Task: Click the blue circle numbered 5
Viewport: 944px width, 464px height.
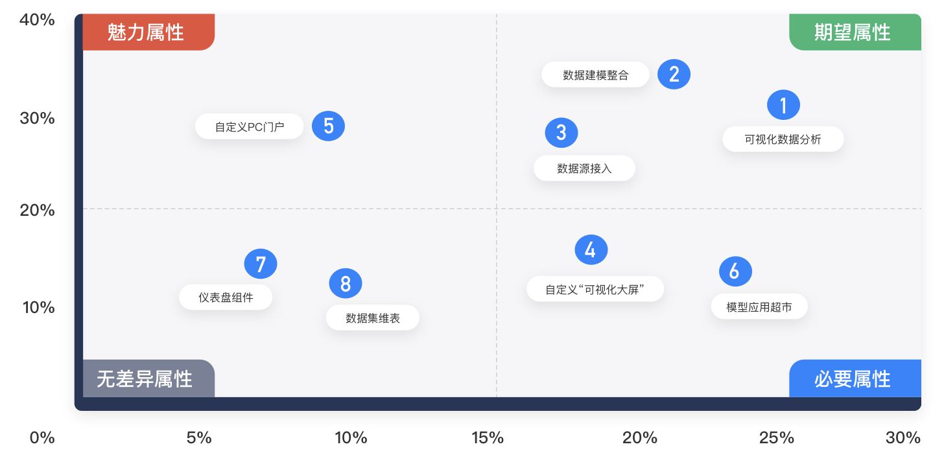Action: pyautogui.click(x=328, y=126)
